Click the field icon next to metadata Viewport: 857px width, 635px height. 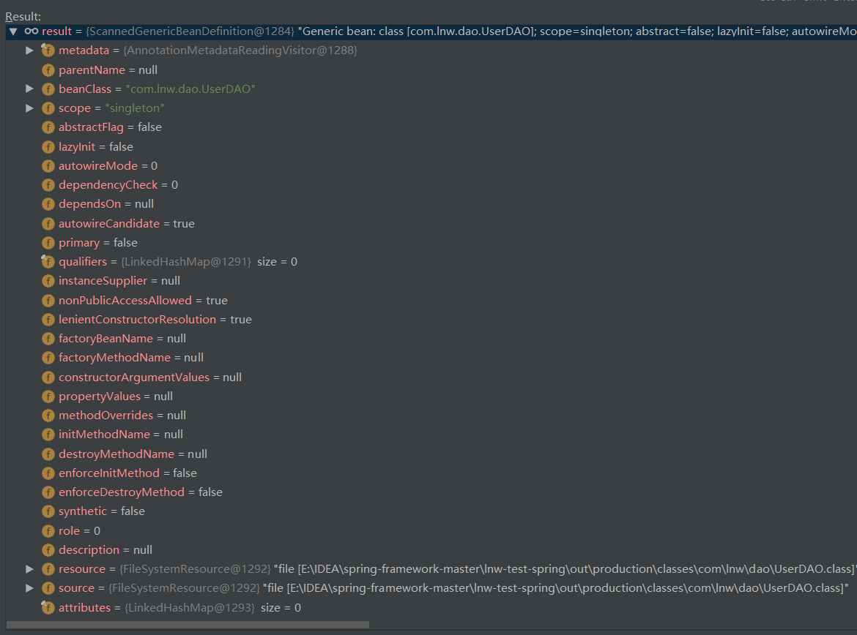click(x=48, y=50)
